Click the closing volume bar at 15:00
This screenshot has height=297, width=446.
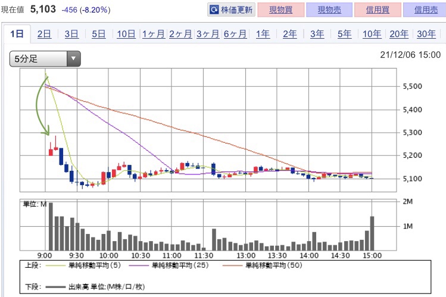[x=372, y=233]
